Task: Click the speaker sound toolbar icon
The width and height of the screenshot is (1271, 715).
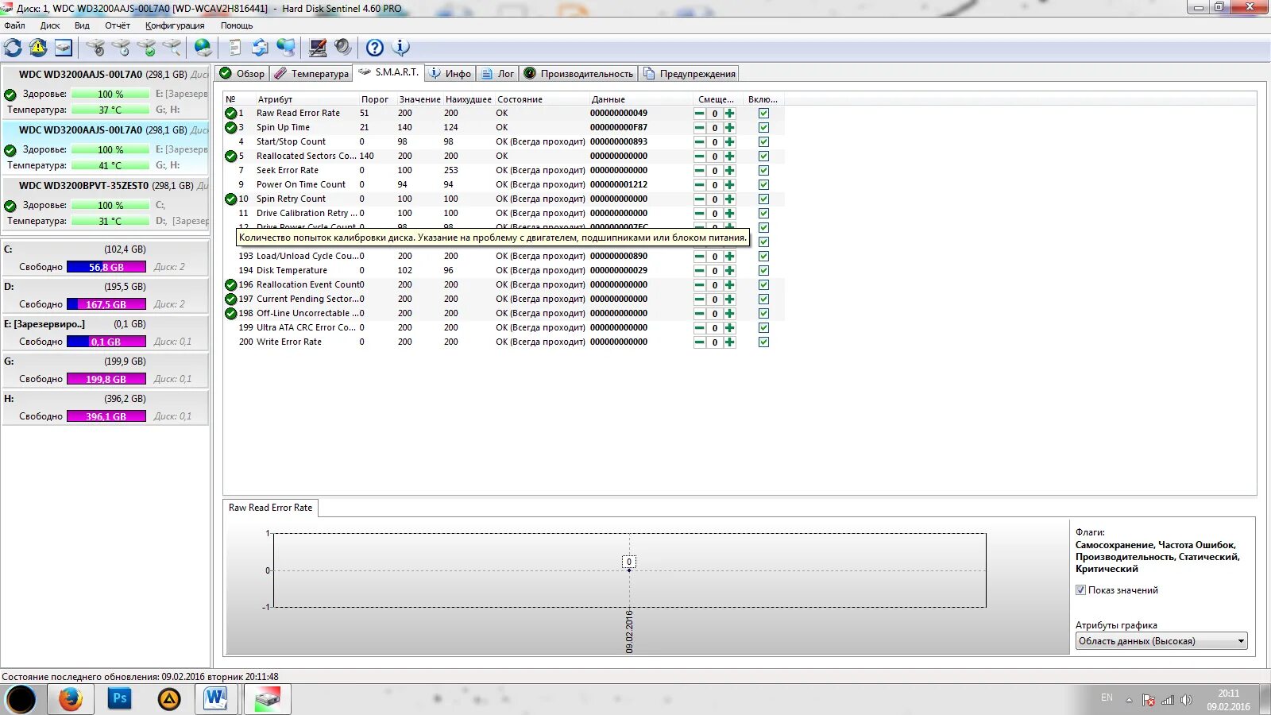Action: [343, 48]
